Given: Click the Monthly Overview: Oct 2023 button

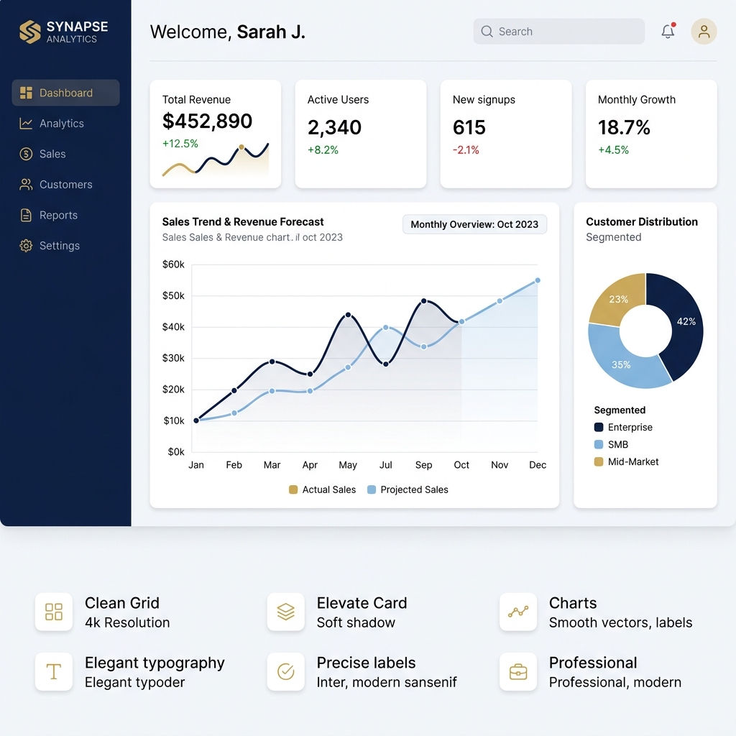Looking at the screenshot, I should [x=474, y=224].
